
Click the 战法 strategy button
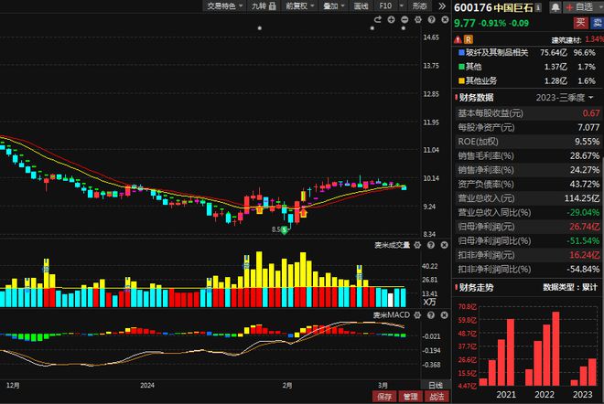[x=437, y=397]
